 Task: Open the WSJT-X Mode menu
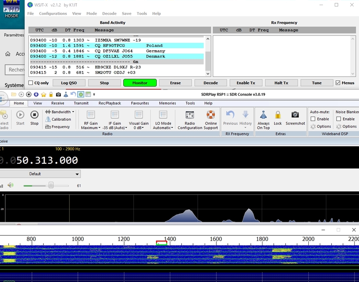(92, 14)
